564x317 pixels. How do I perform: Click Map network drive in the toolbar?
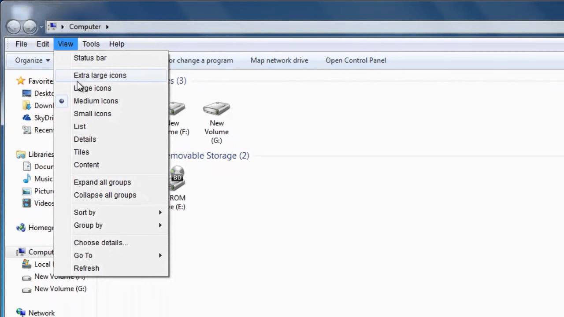[x=279, y=60]
